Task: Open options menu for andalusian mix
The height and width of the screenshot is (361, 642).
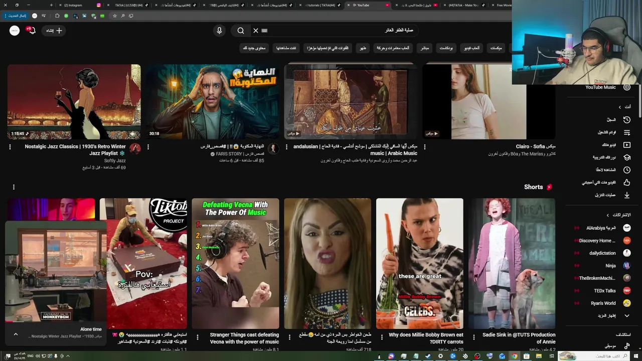Action: [286, 147]
